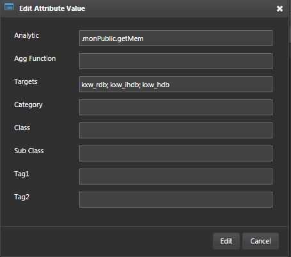Click the Sub Class label text
The image size is (291, 257).
(x=29, y=151)
